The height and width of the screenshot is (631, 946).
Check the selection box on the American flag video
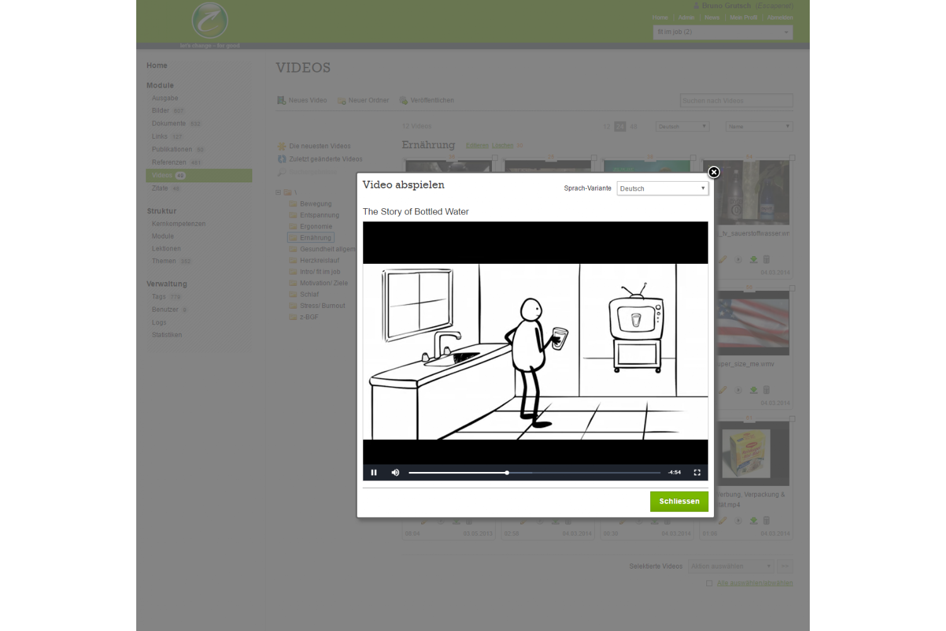[792, 288]
